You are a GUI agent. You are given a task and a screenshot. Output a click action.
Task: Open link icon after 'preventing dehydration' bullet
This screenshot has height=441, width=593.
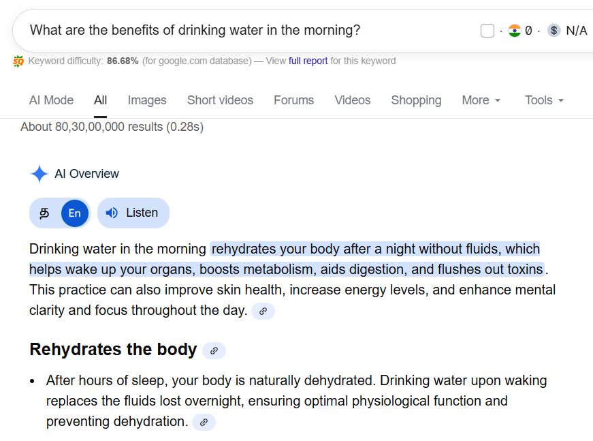click(204, 422)
